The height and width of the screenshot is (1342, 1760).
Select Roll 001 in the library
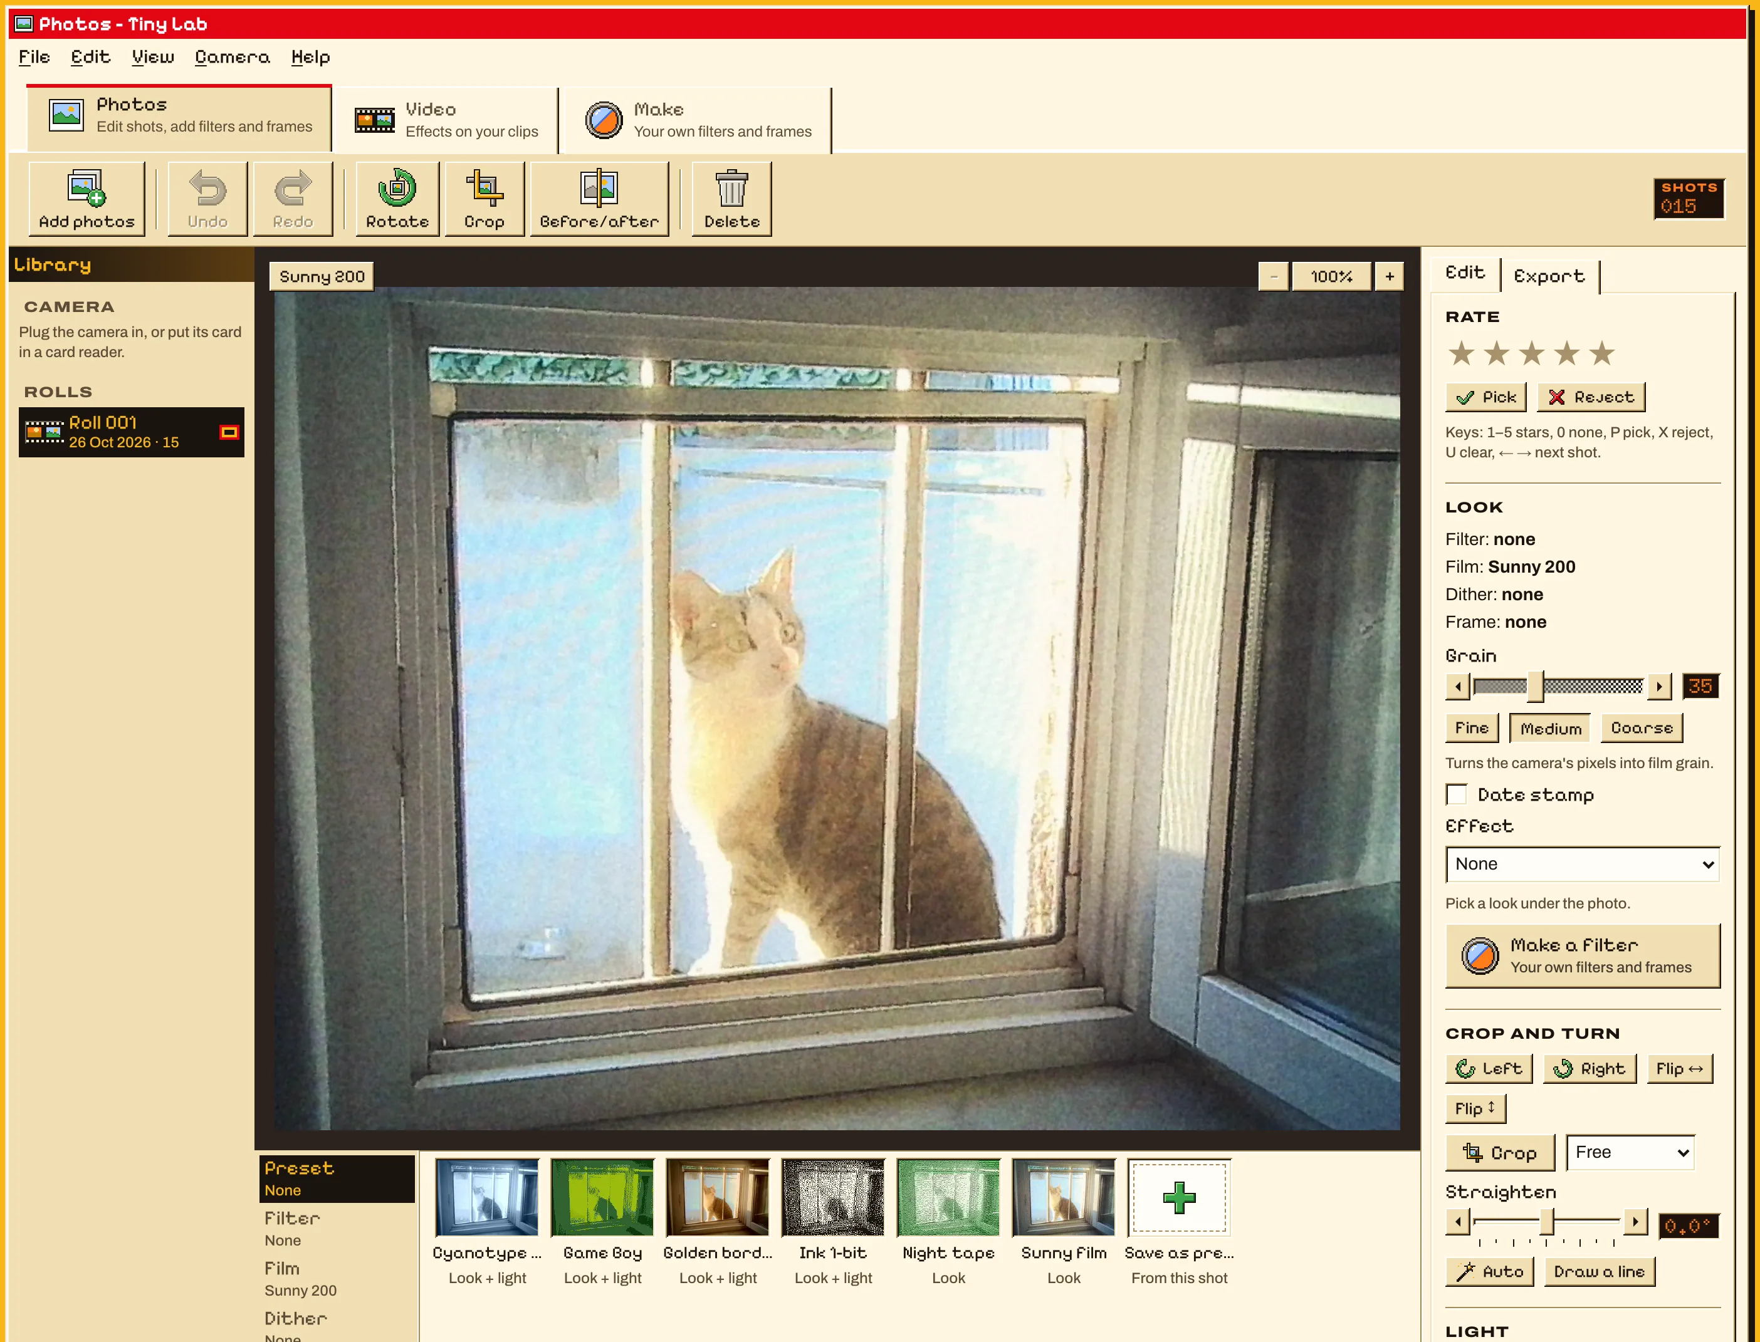(x=131, y=432)
